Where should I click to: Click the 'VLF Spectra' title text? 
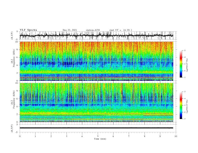tap(28, 30)
